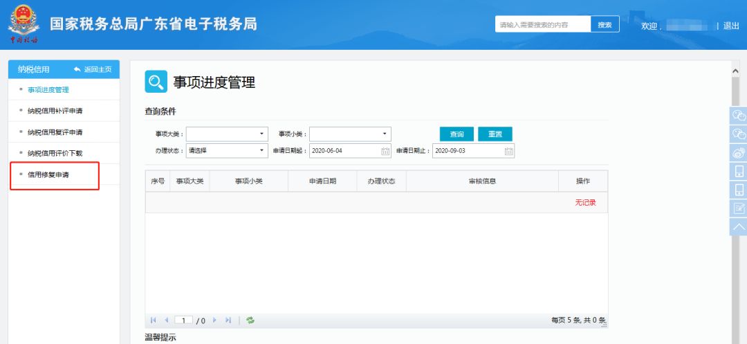Open the phone icon directly below Weibo
Screen dimensions: 747x344
[x=739, y=172]
